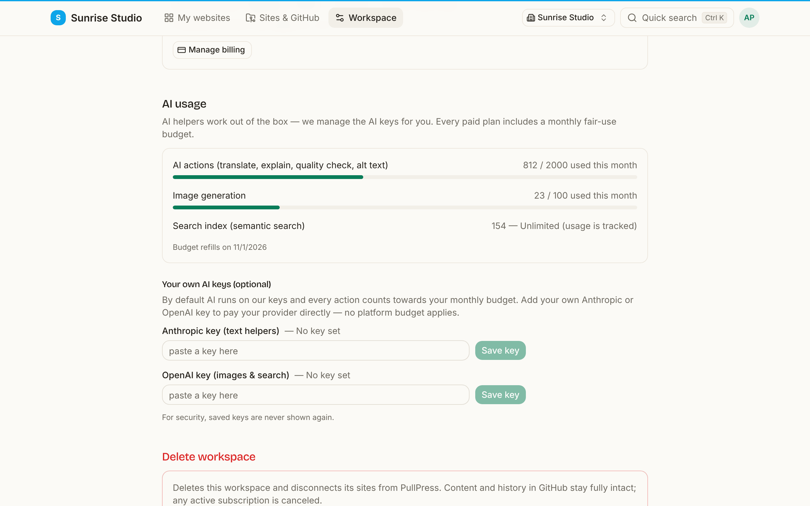
Task: Click the Workspace settings sliders icon
Action: 340,18
